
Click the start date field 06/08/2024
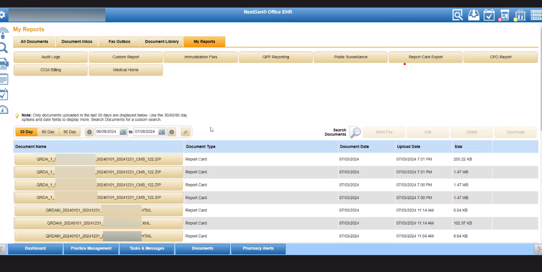click(106, 132)
